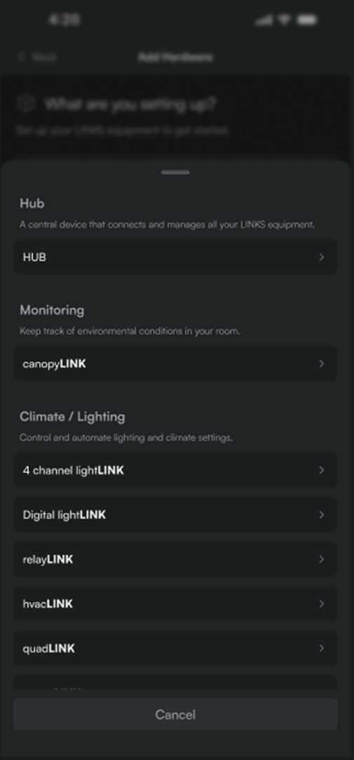Tap the battery status icon
This screenshot has height=760, width=354.
point(306,20)
